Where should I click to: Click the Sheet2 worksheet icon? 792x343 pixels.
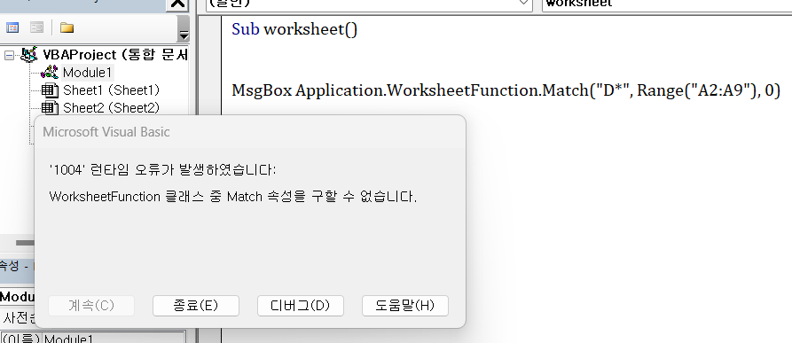(50, 108)
